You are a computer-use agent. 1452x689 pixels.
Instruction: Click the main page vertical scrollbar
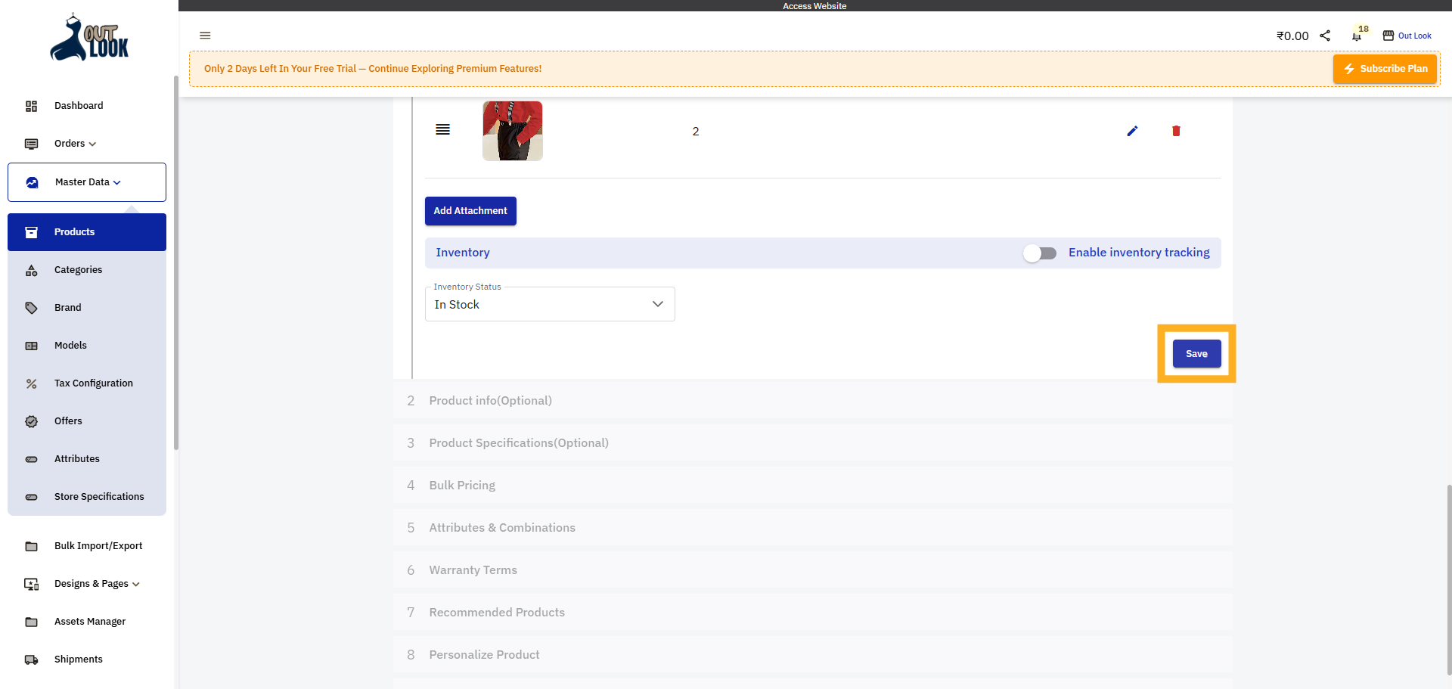click(1449, 579)
